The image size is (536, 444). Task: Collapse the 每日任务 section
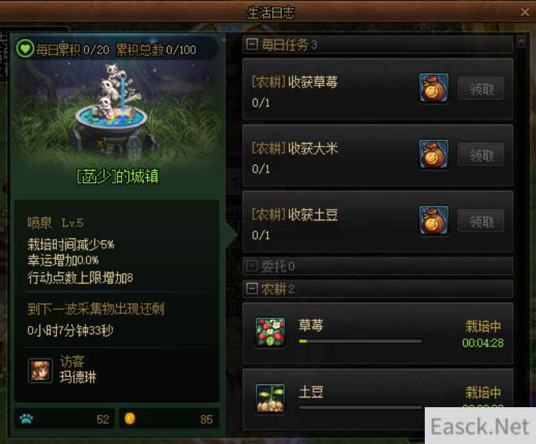click(252, 44)
